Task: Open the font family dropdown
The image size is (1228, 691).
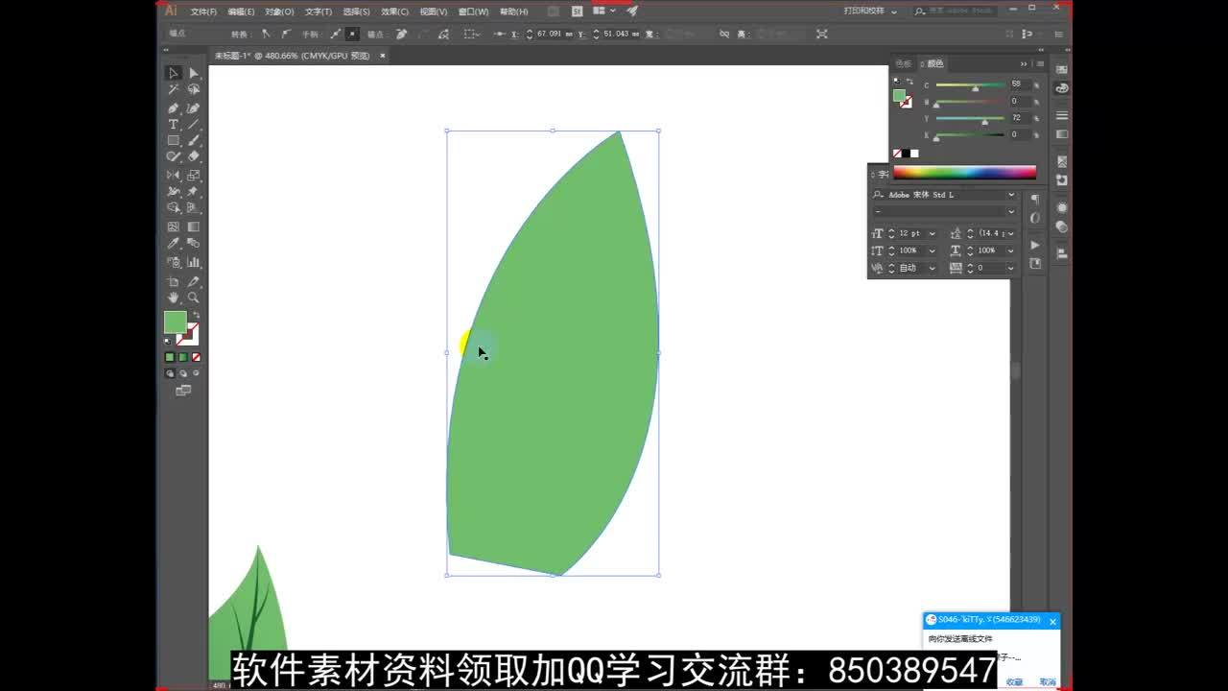Action: [x=1010, y=195]
